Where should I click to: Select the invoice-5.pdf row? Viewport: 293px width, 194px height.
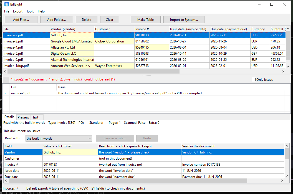(144, 54)
